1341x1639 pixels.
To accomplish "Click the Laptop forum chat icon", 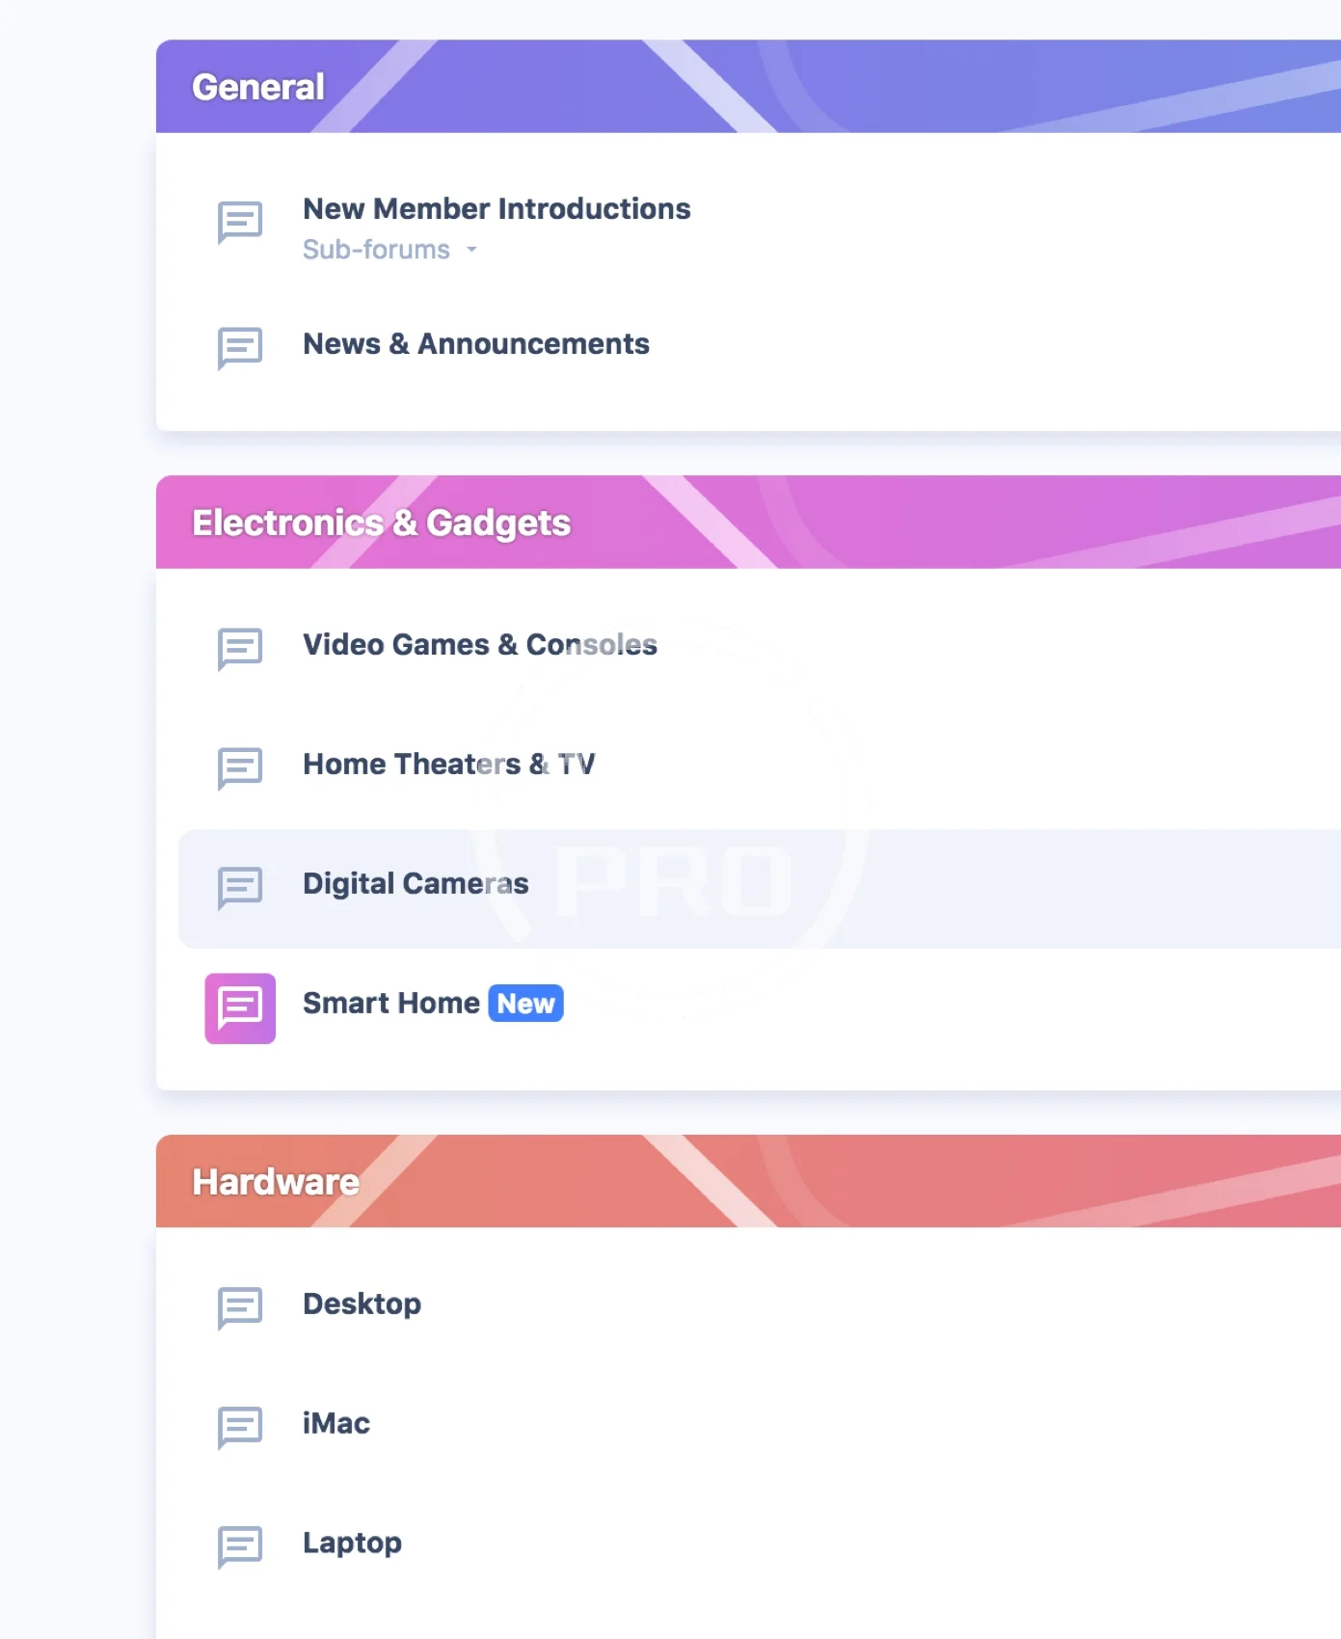I will point(240,1546).
